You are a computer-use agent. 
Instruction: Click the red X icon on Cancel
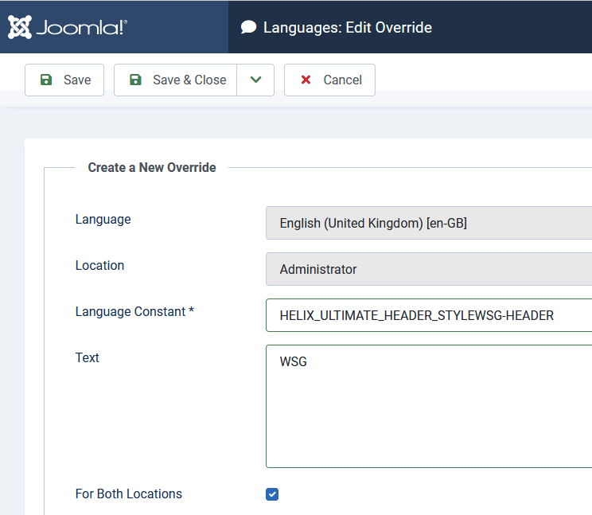tap(306, 80)
